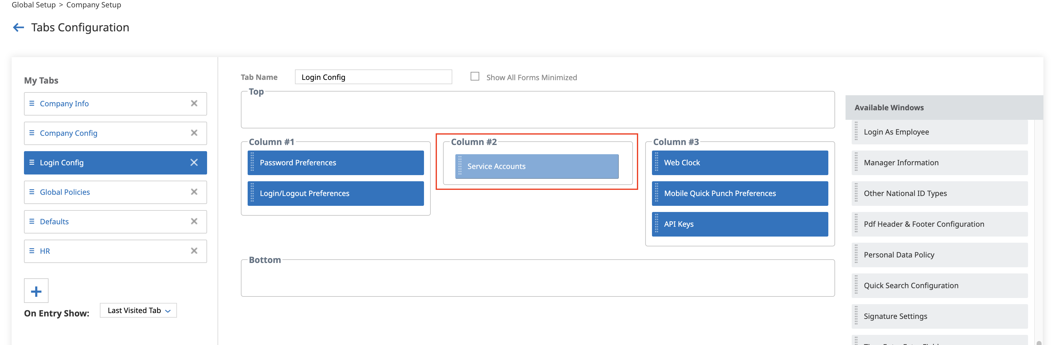Delete the Global Policies tab via X icon
Image resolution: width=1052 pixels, height=345 pixels.
click(194, 192)
